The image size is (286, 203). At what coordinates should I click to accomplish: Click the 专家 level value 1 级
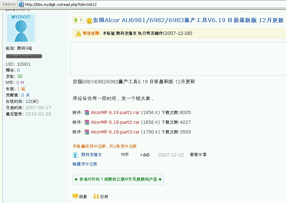pyautogui.click(x=21, y=89)
